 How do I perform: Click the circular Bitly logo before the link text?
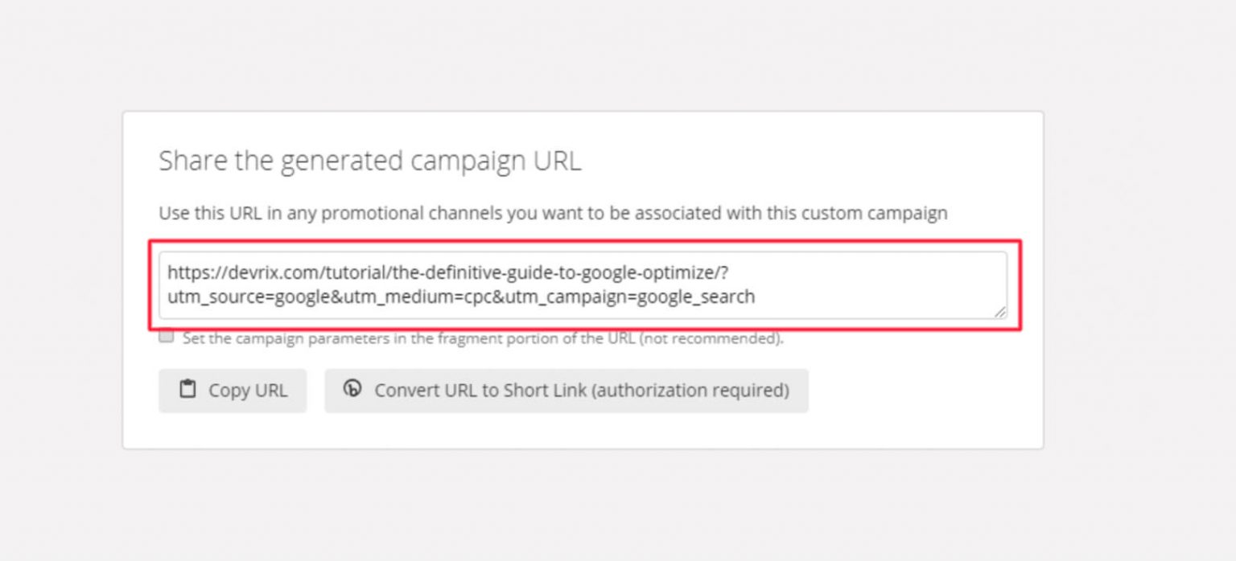[x=352, y=390]
